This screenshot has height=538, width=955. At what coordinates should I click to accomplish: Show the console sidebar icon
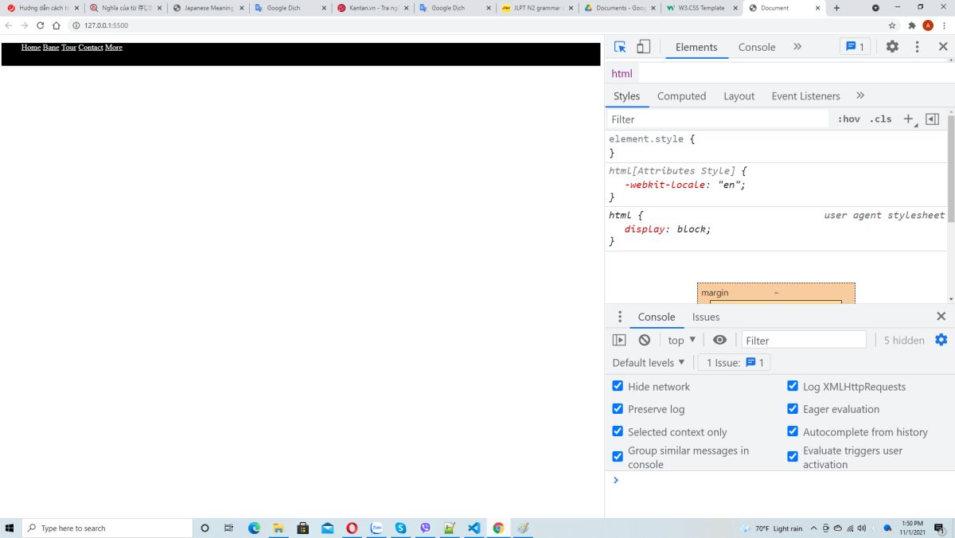point(619,340)
